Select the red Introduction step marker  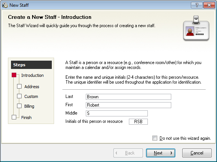(14, 75)
